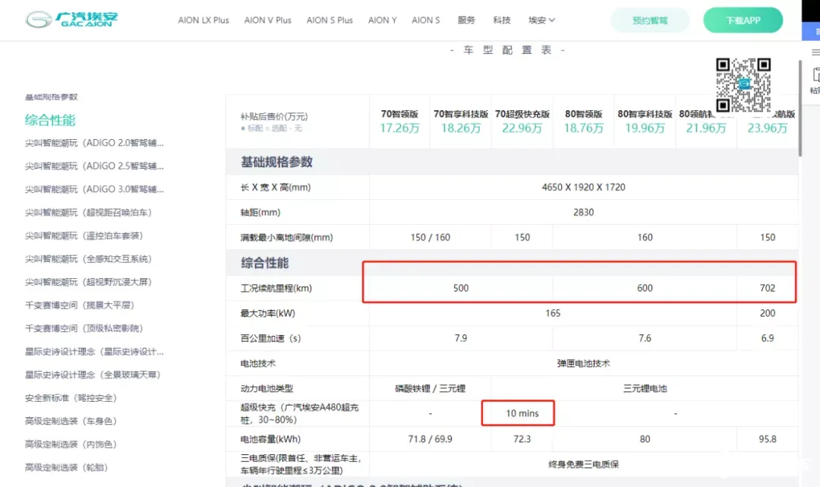Click the 弹匣电池技术 cell
This screenshot has height=487, width=820.
pyautogui.click(x=584, y=364)
